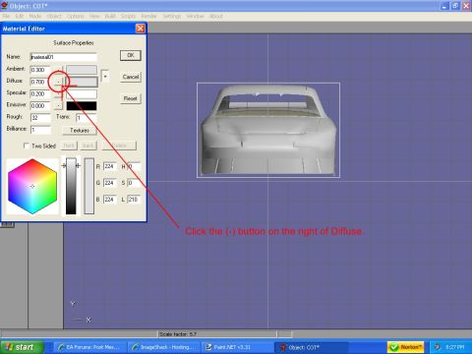Click the Rough value field

point(40,118)
